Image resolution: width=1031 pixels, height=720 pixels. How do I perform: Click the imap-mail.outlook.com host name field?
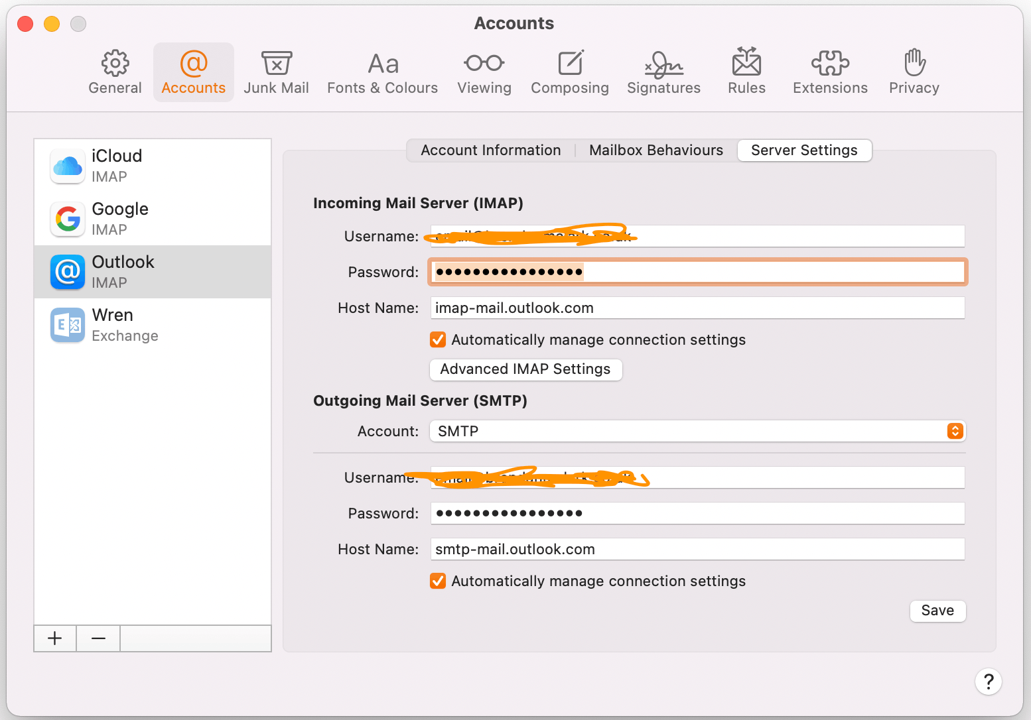coord(698,308)
